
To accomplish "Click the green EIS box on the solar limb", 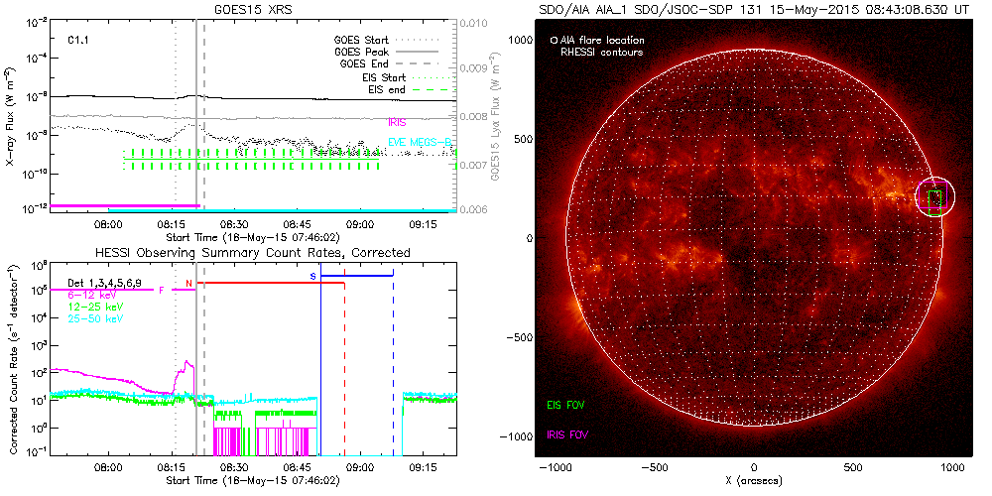I will 934,202.
